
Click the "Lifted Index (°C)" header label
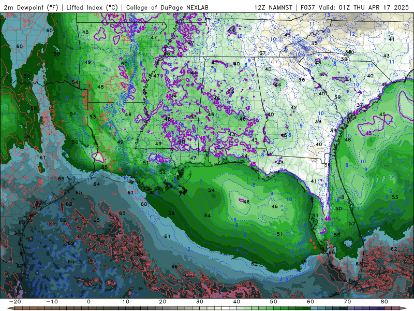coord(92,7)
